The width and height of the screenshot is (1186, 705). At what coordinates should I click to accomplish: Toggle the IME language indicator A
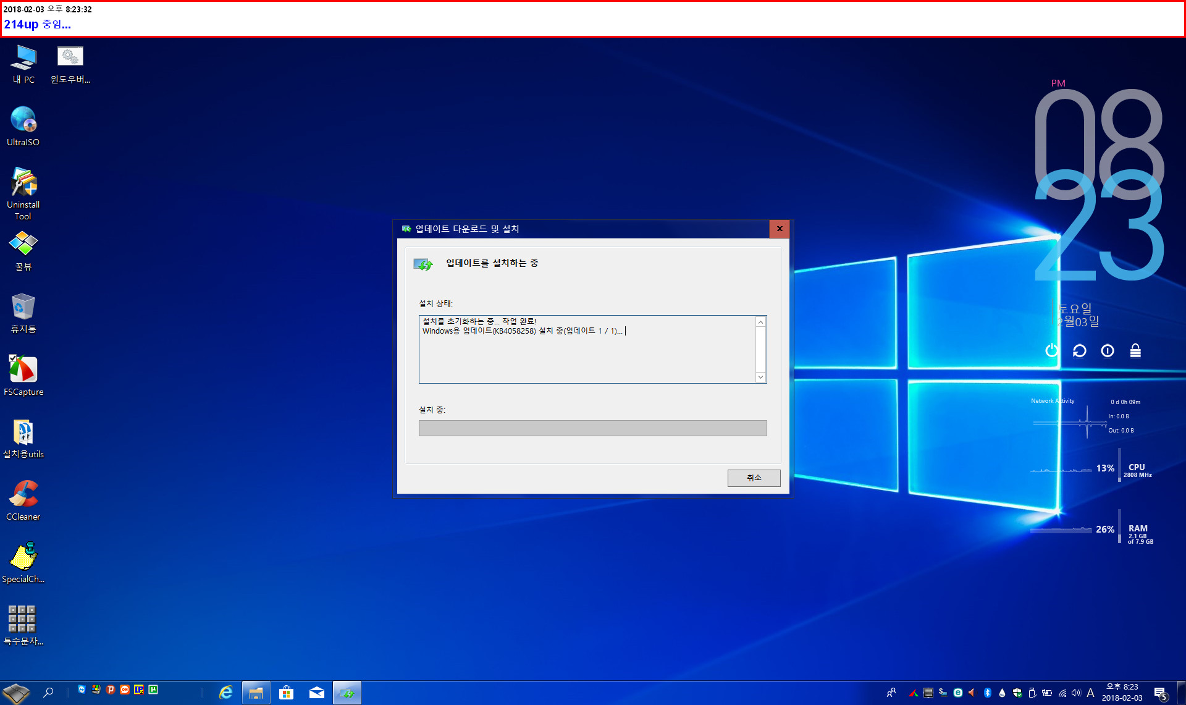click(x=1090, y=693)
